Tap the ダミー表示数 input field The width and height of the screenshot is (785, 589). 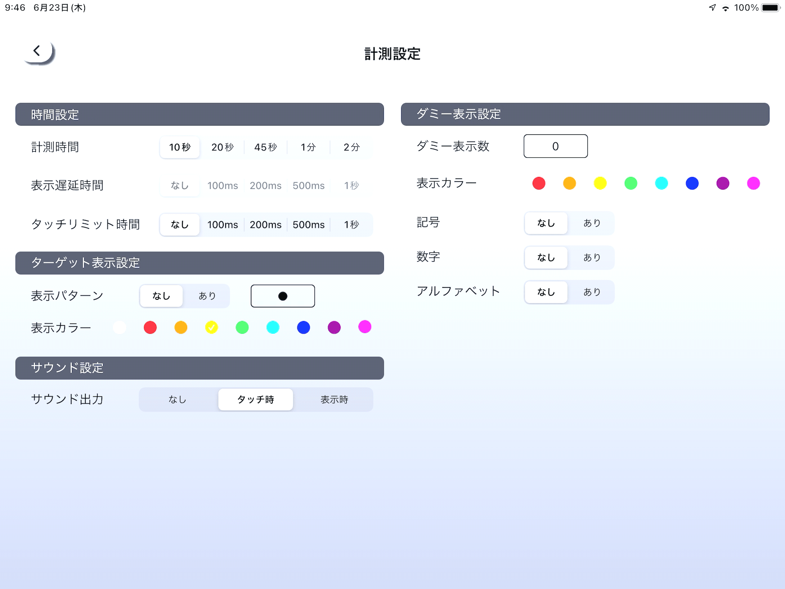click(x=555, y=146)
